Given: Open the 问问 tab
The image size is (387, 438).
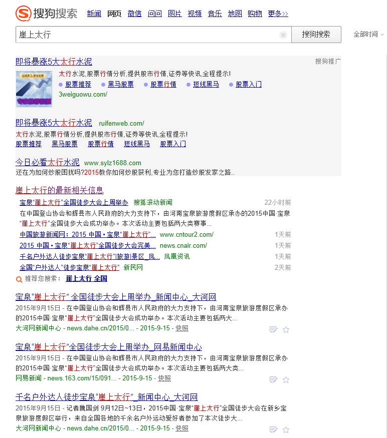Looking at the screenshot, I should coord(155,14).
